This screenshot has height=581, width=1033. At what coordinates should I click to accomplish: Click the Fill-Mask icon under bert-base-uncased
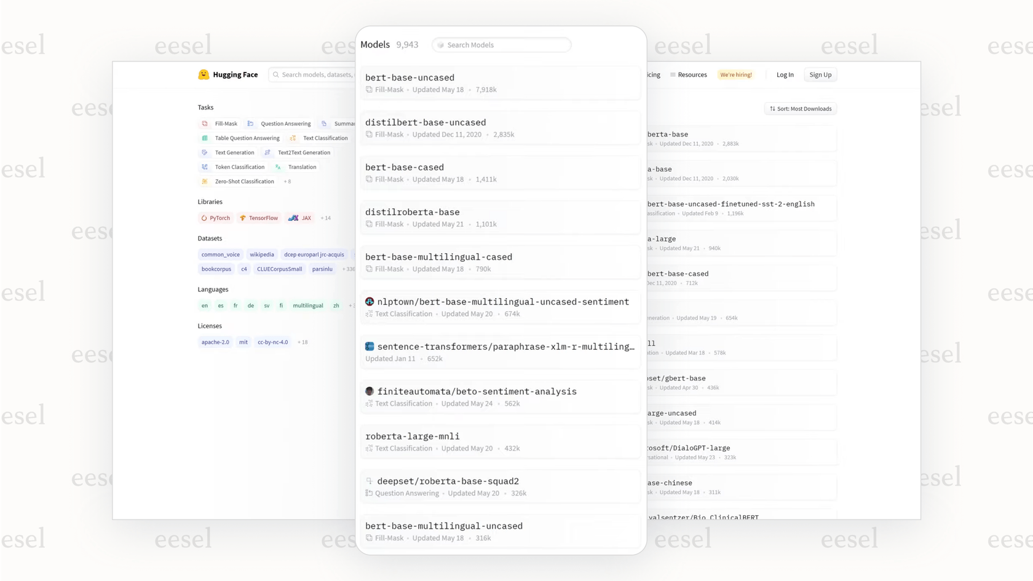(369, 89)
